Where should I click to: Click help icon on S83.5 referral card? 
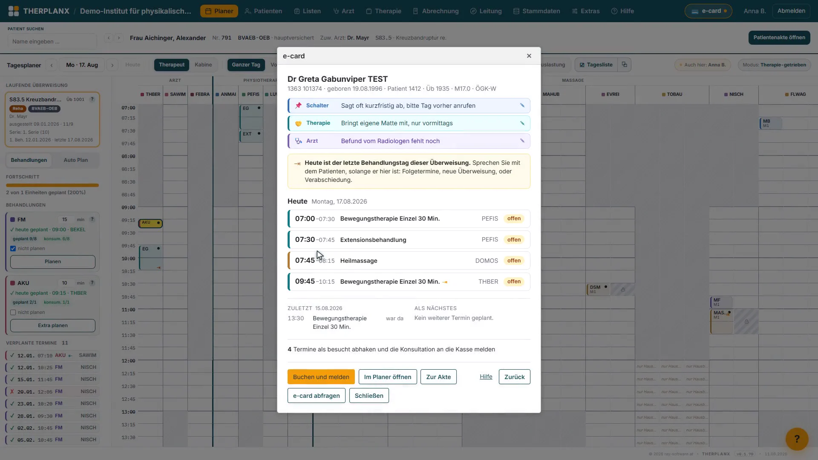[92, 99]
